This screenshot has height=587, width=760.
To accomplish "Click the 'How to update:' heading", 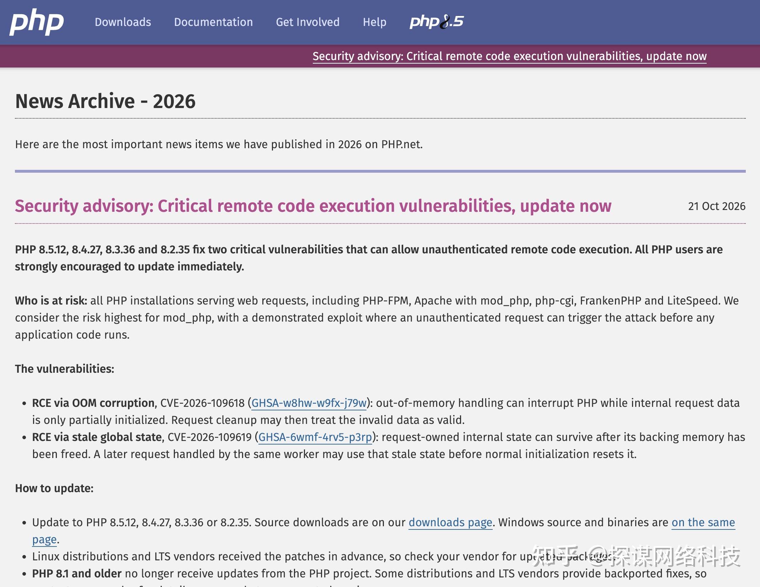I will pos(54,488).
